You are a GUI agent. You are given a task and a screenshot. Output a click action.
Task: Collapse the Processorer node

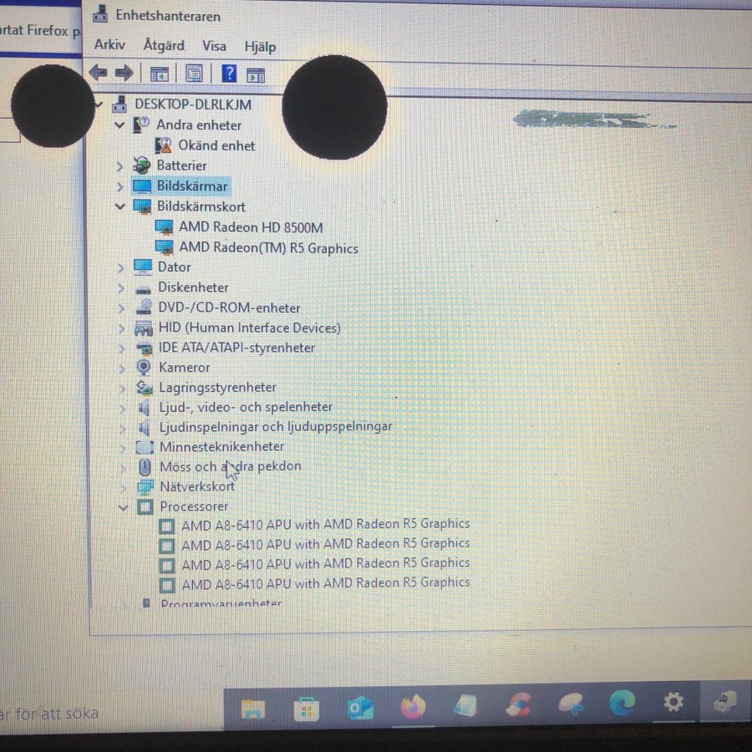pos(124,507)
